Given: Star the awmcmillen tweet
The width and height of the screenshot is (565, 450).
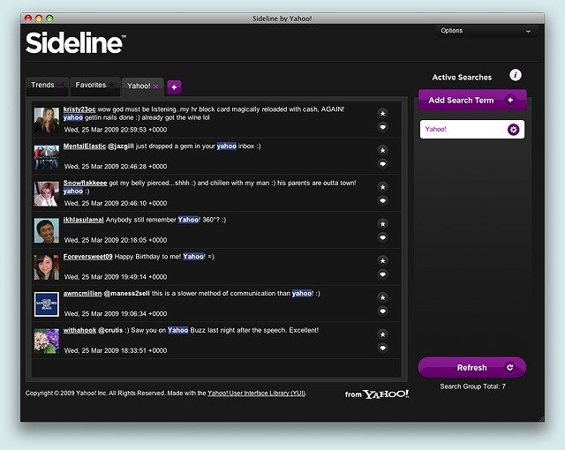Looking at the screenshot, I should click(382, 297).
